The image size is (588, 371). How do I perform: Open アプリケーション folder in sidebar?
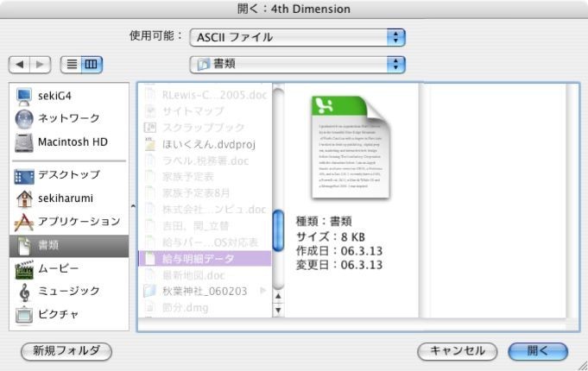[24, 222]
